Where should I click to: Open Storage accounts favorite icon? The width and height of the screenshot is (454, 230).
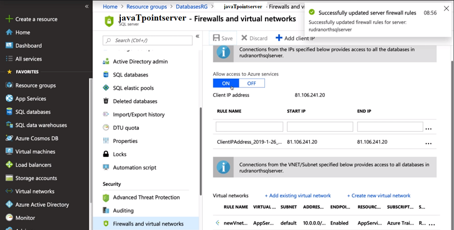[x=9, y=178]
